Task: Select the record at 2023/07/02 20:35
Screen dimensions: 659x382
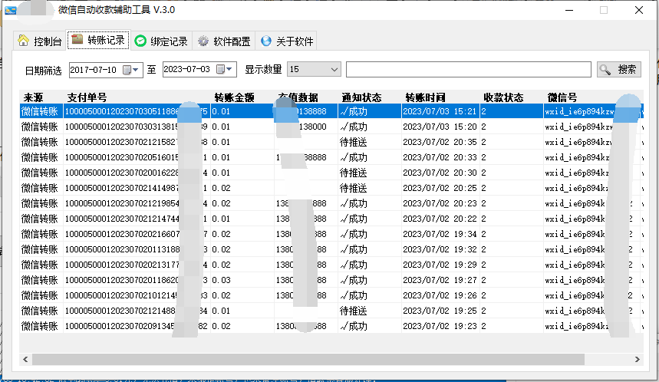Action: 439,142
